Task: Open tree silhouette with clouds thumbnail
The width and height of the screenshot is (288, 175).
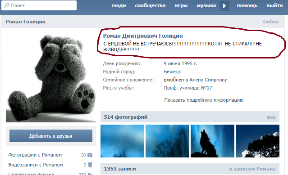Action: [x=257, y=141]
